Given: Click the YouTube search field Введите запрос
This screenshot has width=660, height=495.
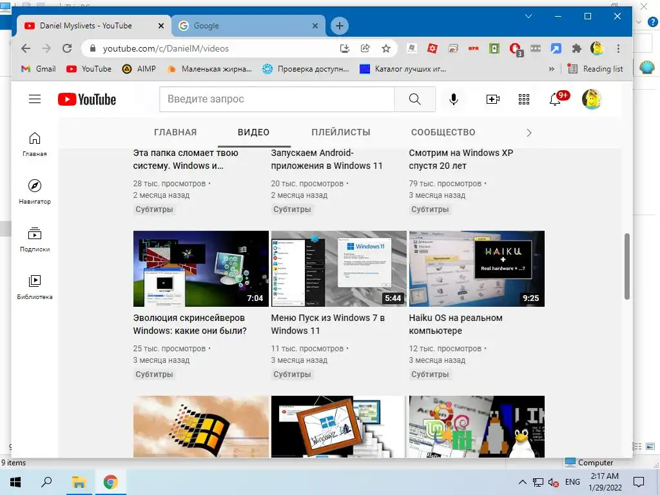Looking at the screenshot, I should 277,99.
